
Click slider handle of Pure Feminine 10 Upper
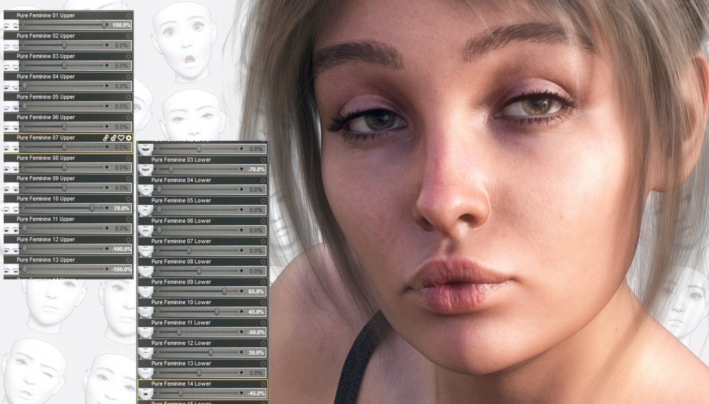[x=92, y=208]
